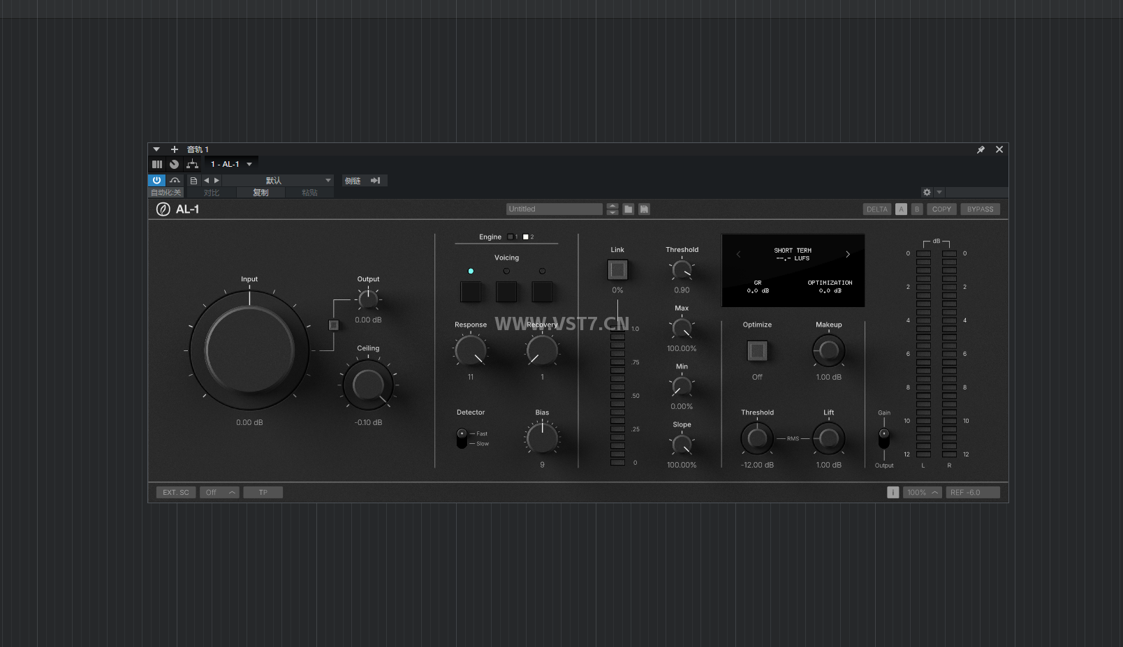The height and width of the screenshot is (647, 1123).
Task: Click the 对比 compare tab
Action: pos(212,193)
